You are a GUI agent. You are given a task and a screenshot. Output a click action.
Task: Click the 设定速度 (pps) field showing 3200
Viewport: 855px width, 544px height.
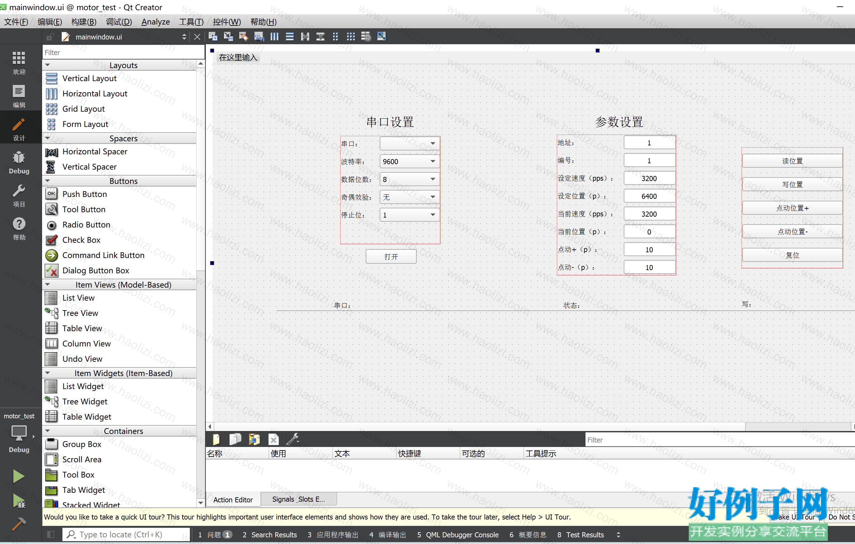click(649, 178)
